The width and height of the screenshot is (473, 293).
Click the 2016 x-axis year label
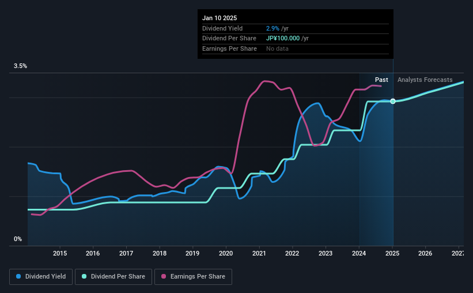[93, 253]
